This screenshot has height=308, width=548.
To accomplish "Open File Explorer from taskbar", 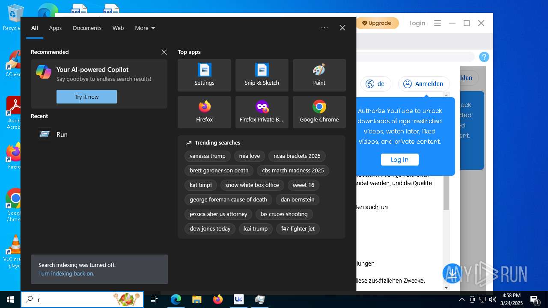I will [197, 299].
